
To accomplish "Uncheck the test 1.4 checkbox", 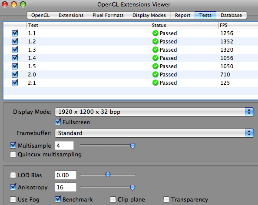I will (15, 58).
